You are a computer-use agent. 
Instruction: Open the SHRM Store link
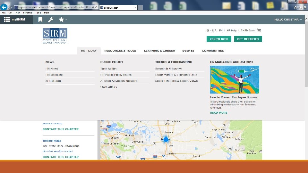pyautogui.click(x=248, y=31)
